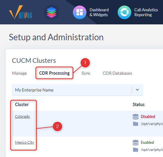Click the Call Analytics Reporting menu label
The image size is (163, 157).
(146, 12)
